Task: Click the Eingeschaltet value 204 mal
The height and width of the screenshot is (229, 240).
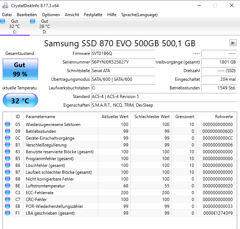Action: click(x=219, y=79)
